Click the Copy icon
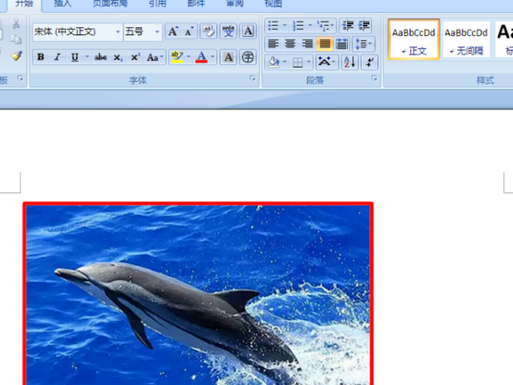 (15, 39)
